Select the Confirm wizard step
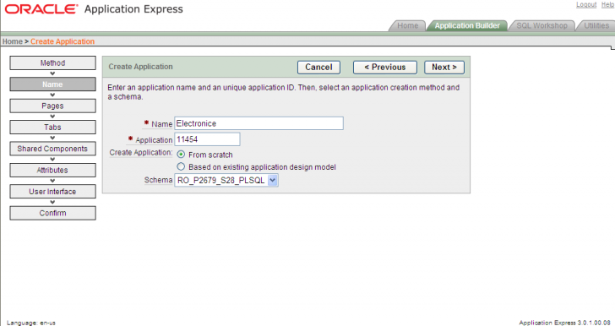 click(x=52, y=213)
